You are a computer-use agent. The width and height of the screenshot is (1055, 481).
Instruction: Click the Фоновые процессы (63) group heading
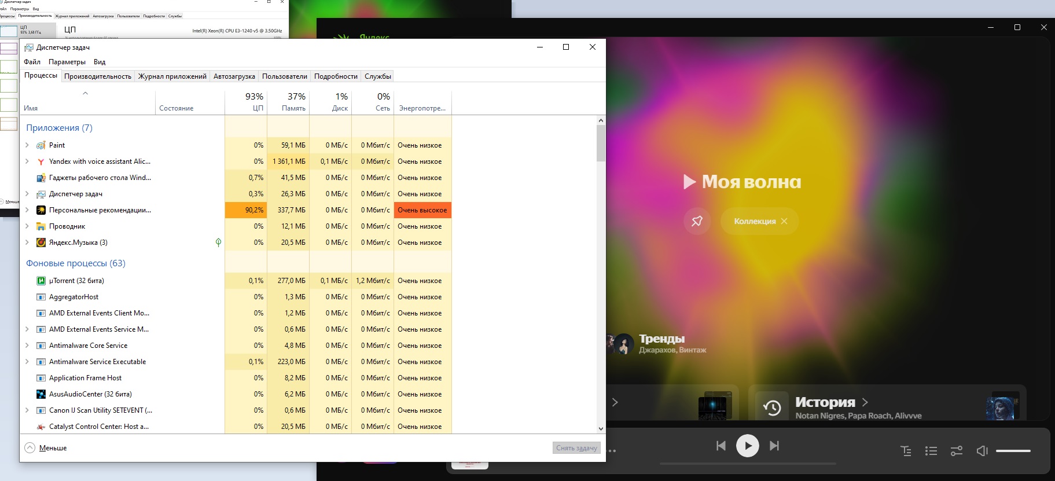(x=76, y=263)
